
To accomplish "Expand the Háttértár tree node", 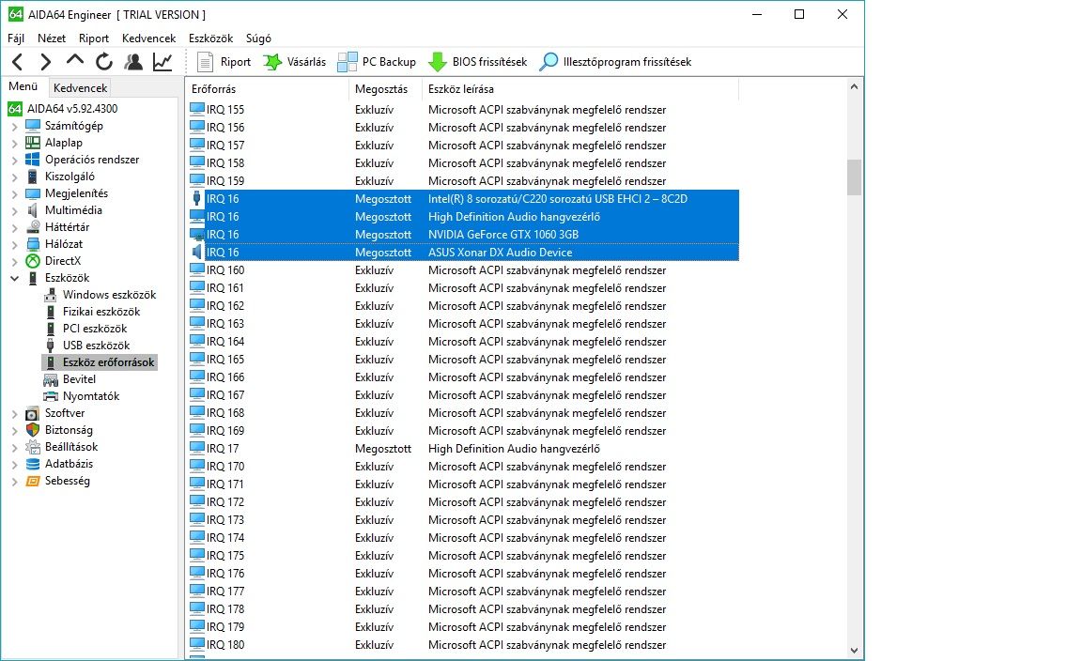I will pos(14,228).
